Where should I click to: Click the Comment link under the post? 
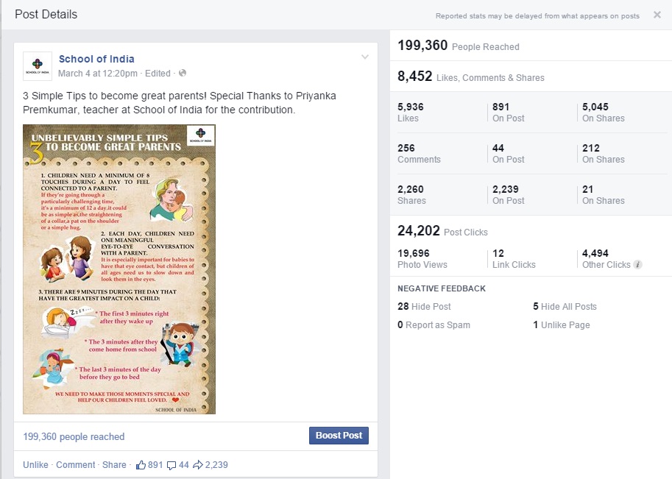[76, 465]
